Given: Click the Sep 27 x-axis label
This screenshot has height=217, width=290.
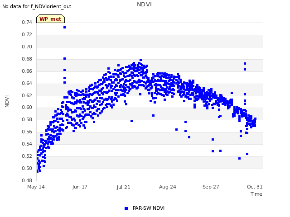Looking at the screenshot, I should click(x=211, y=187).
